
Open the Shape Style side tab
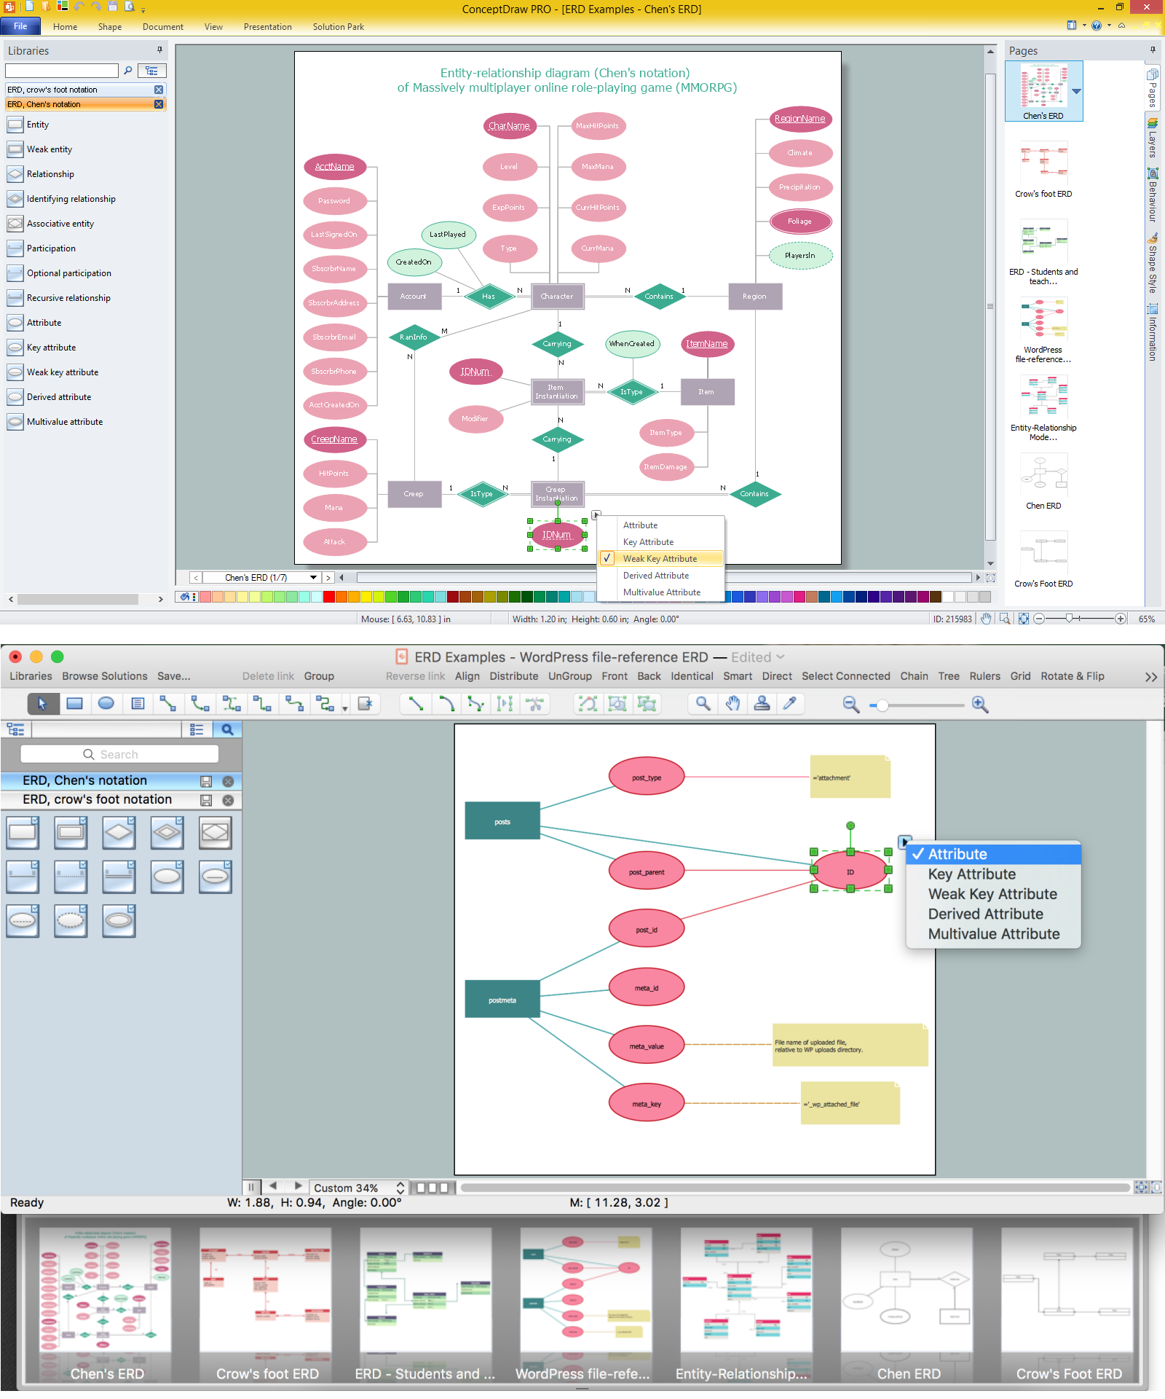click(x=1153, y=263)
